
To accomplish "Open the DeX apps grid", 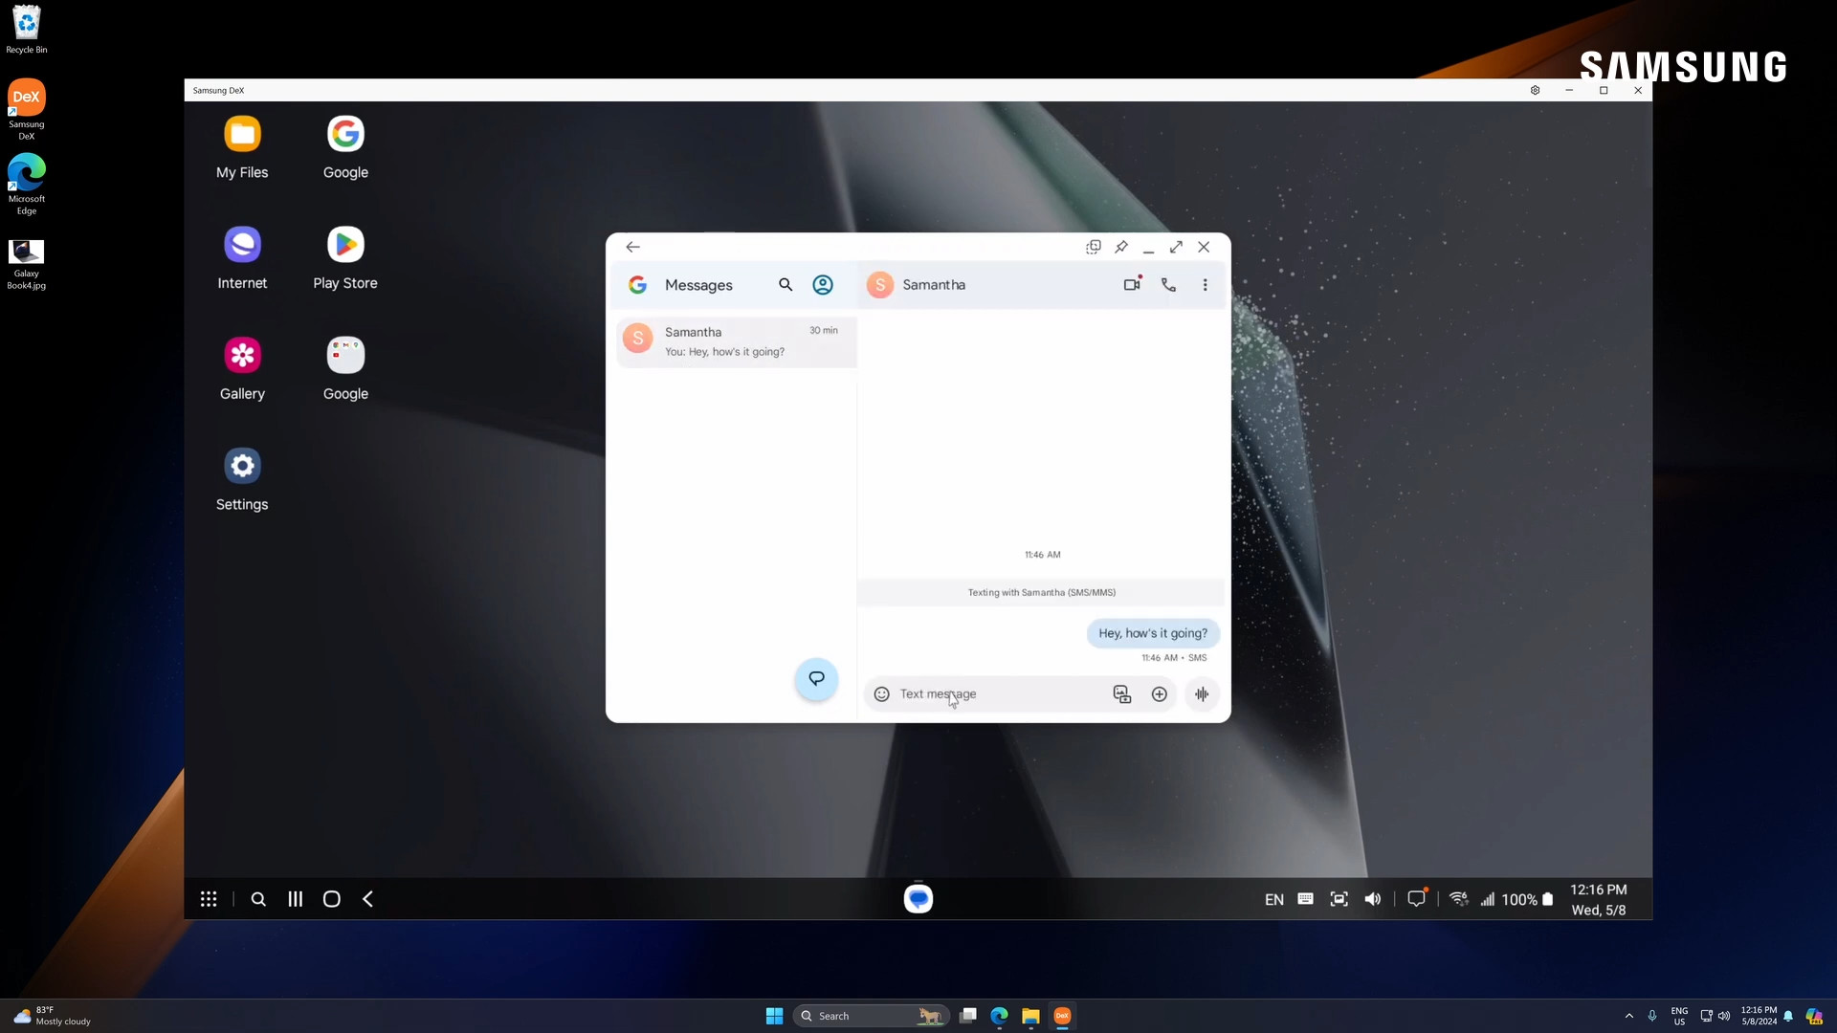I will coord(209,899).
